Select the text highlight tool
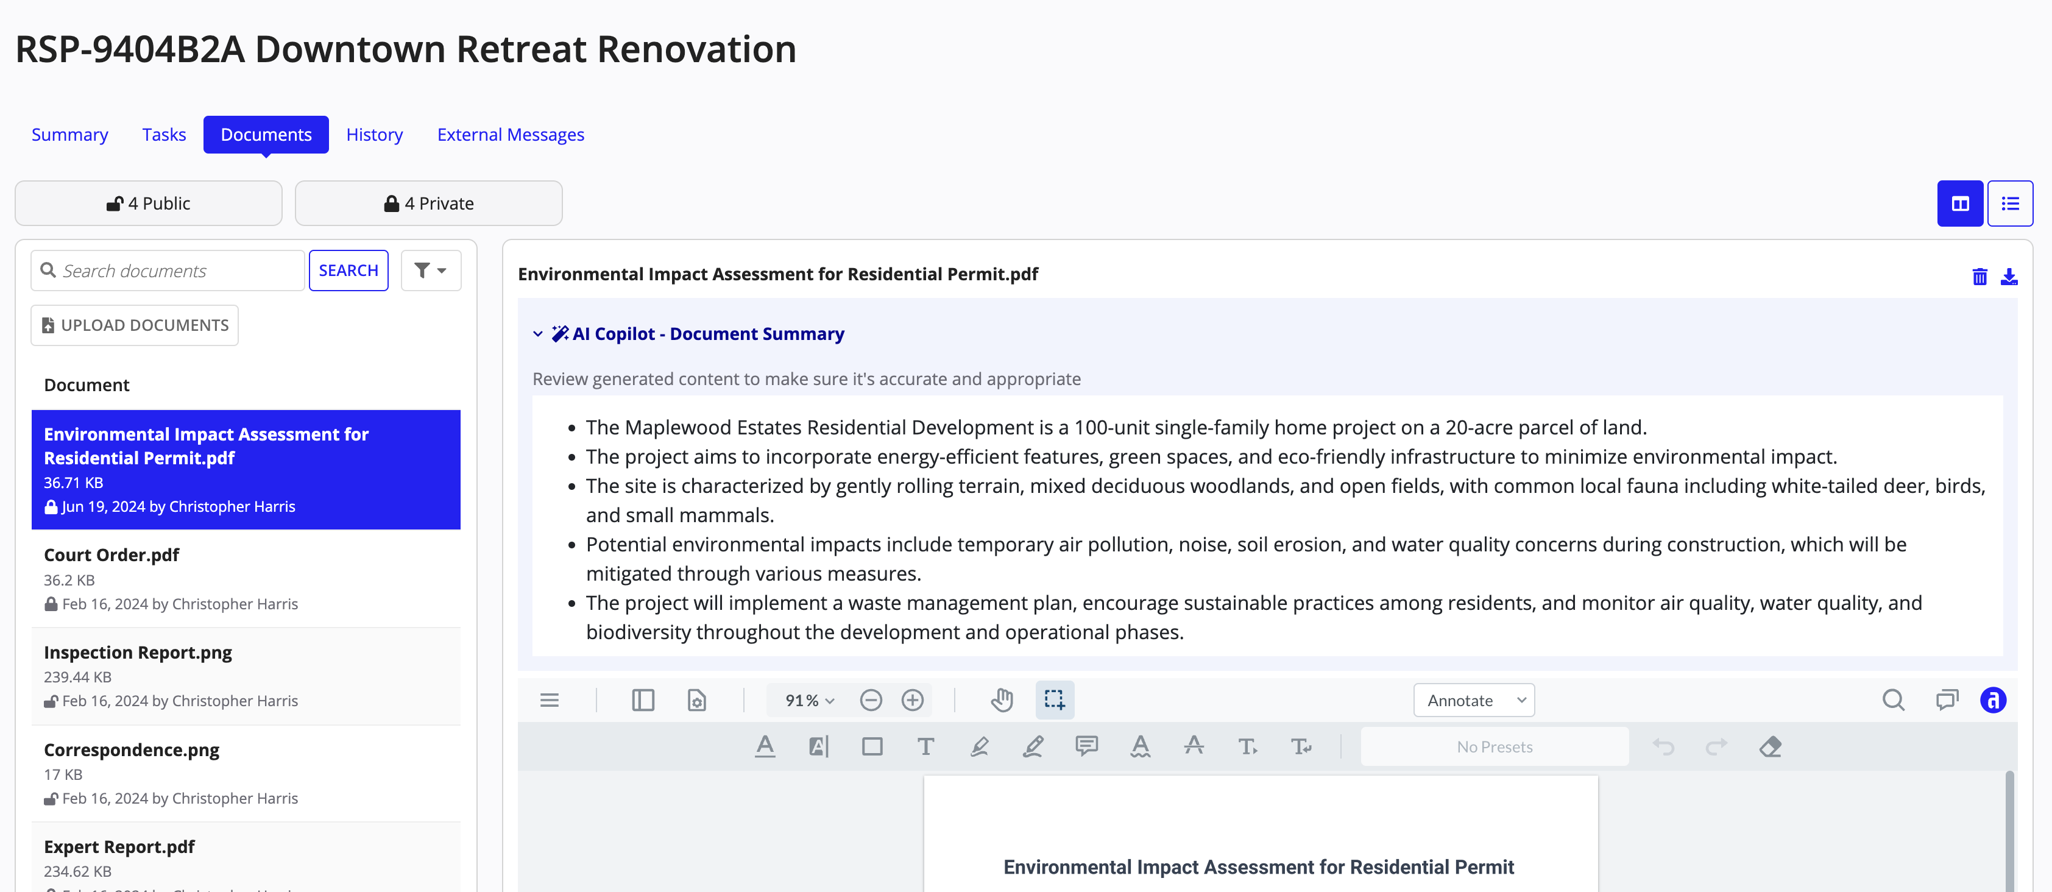 (818, 746)
